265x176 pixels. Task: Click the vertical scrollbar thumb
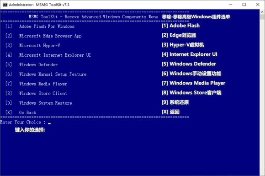[x=262, y=17]
